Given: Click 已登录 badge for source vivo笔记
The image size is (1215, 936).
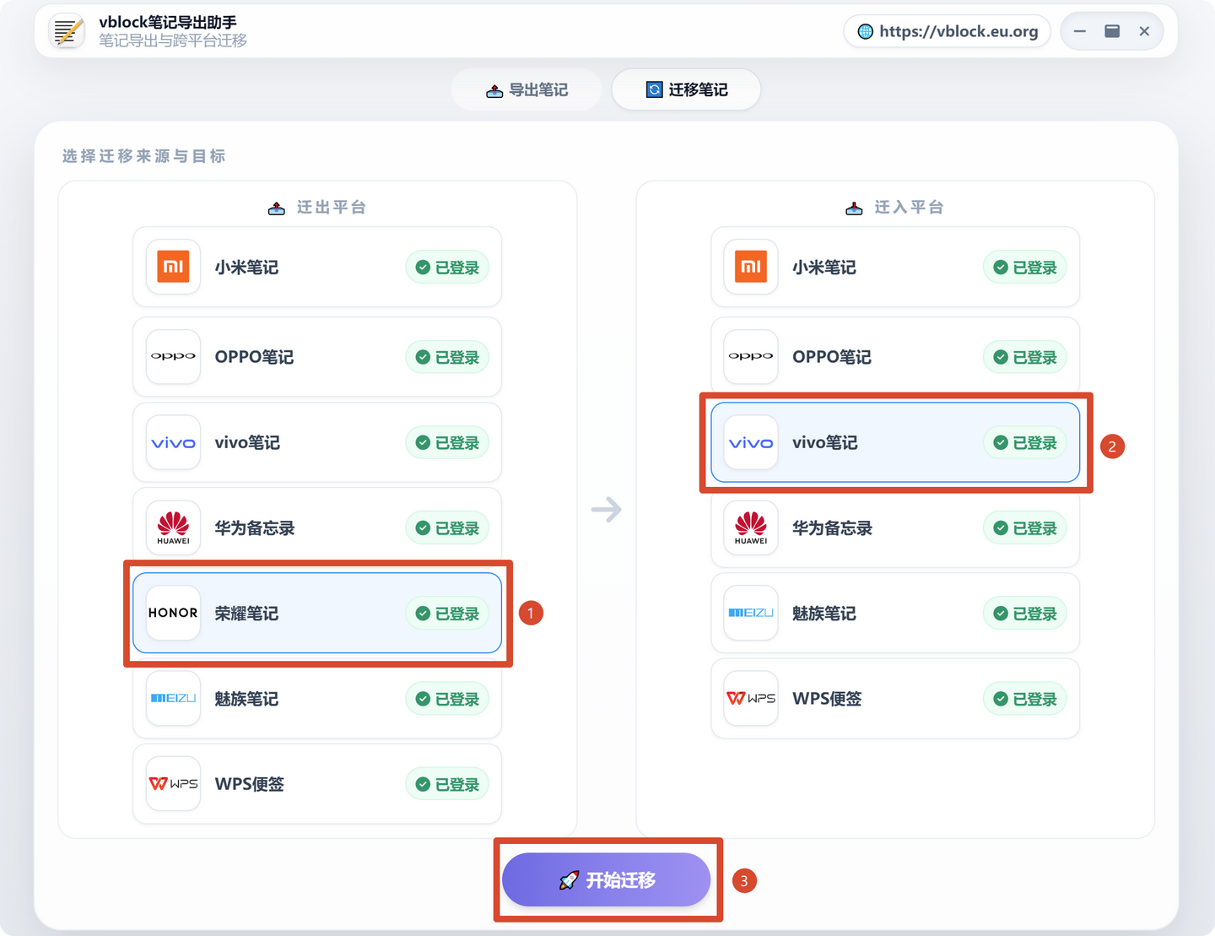Looking at the screenshot, I should pos(447,443).
